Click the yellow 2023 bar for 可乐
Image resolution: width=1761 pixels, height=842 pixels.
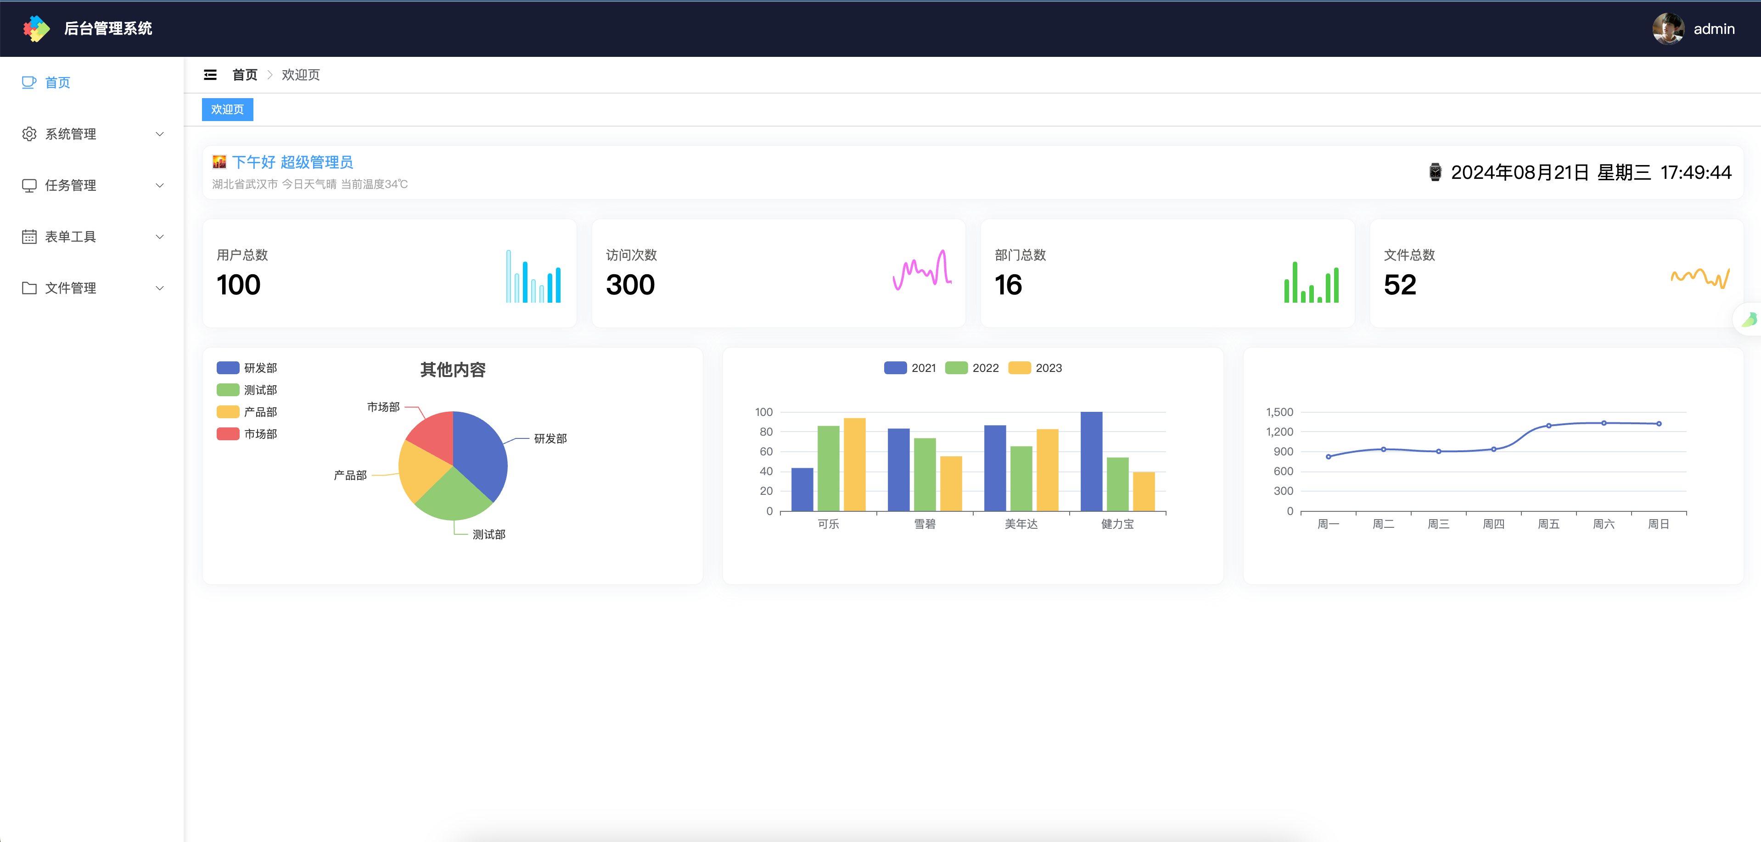click(854, 465)
